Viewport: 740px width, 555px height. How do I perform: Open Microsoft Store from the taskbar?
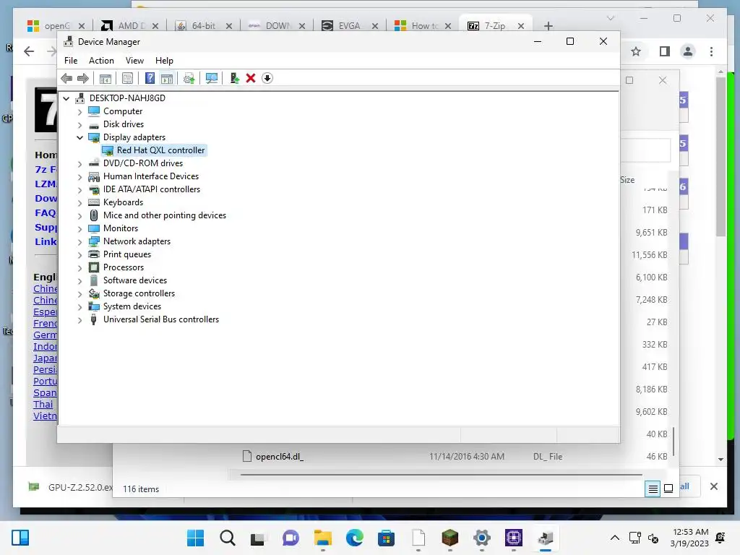pos(386,538)
